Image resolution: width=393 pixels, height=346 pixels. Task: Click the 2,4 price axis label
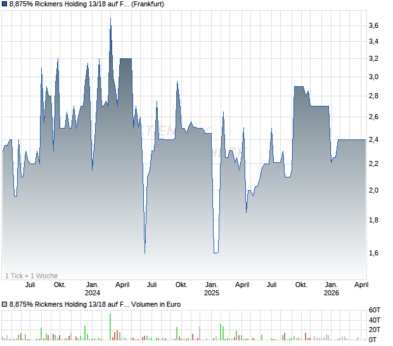pos(373,139)
